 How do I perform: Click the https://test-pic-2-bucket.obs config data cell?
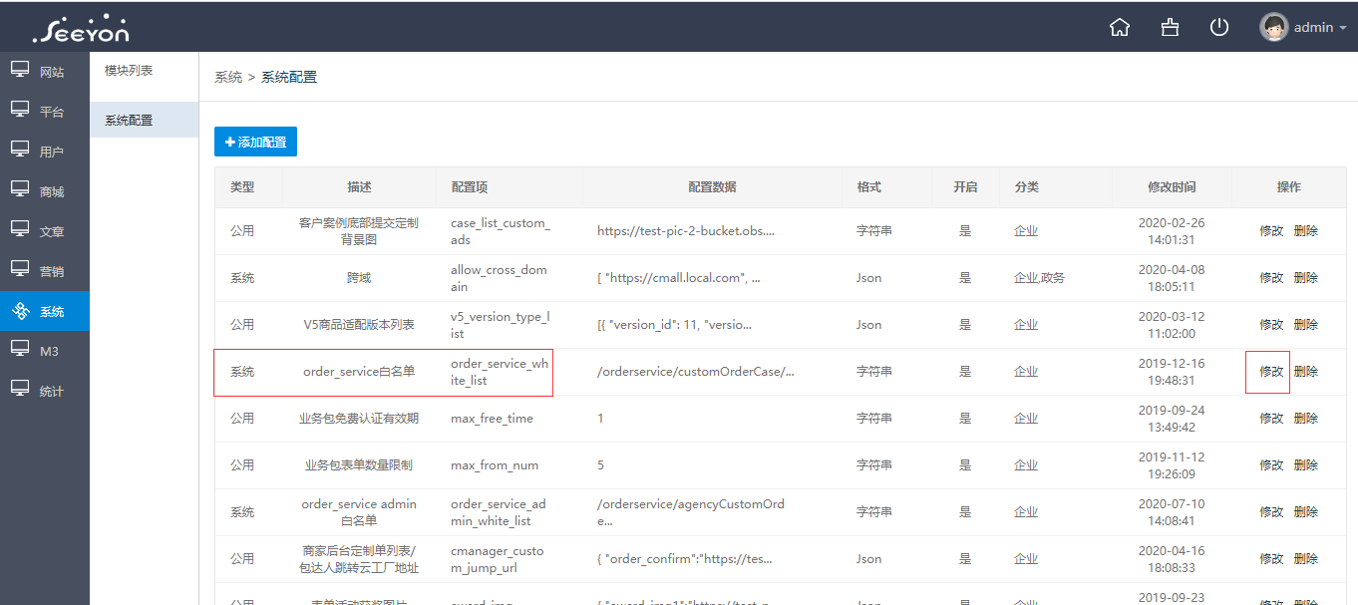[x=686, y=230]
